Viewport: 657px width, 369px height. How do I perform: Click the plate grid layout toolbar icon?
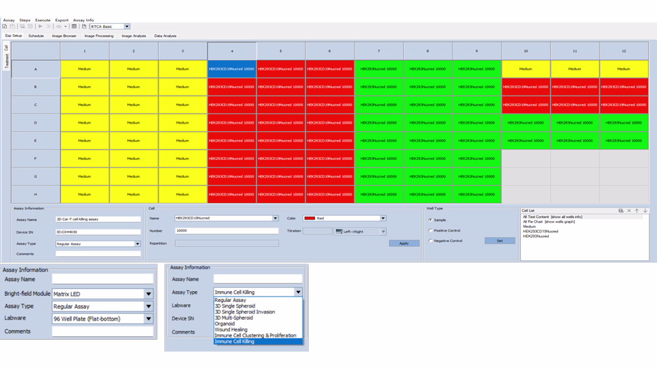[74, 27]
